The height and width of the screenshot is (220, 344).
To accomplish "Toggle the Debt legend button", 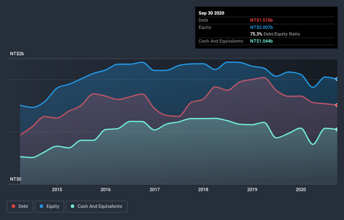I will pyautogui.click(x=20, y=207).
